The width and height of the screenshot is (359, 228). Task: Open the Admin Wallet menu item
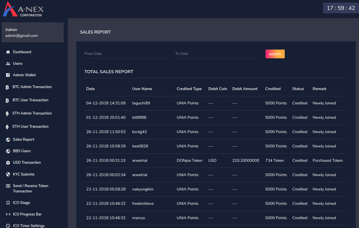coord(24,75)
